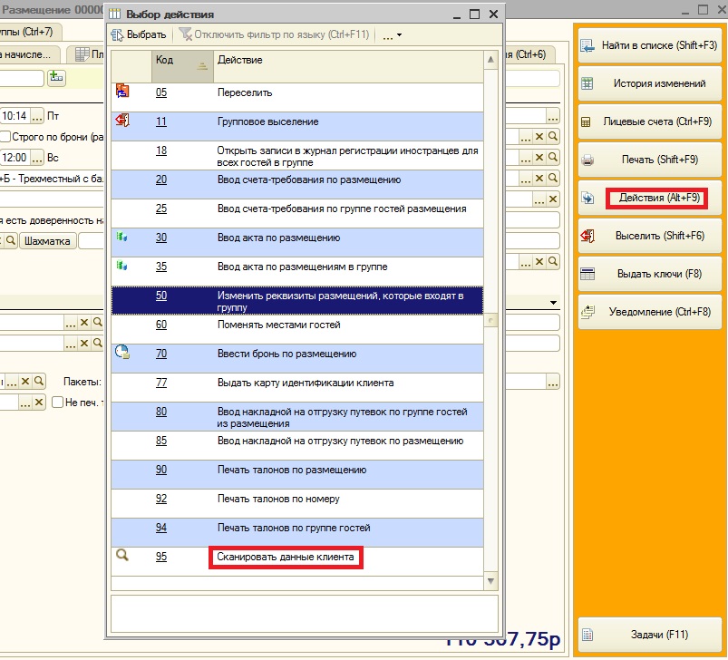728x660 pixels.
Task: Select the row 'Поменять местами гостей'
Action: click(x=297, y=329)
